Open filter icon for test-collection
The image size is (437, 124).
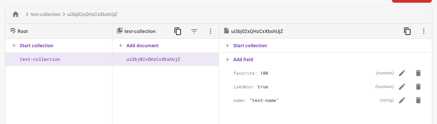pyautogui.click(x=194, y=31)
